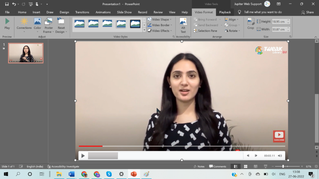Open the Align dropdown
Screen dimensions: 319x179
pyautogui.click(x=232, y=20)
